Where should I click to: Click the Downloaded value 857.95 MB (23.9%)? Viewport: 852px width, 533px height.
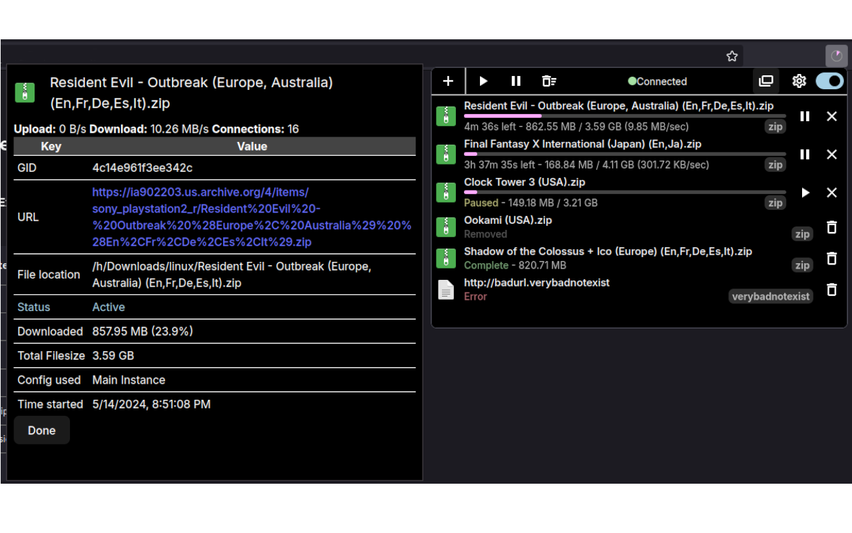(x=142, y=331)
